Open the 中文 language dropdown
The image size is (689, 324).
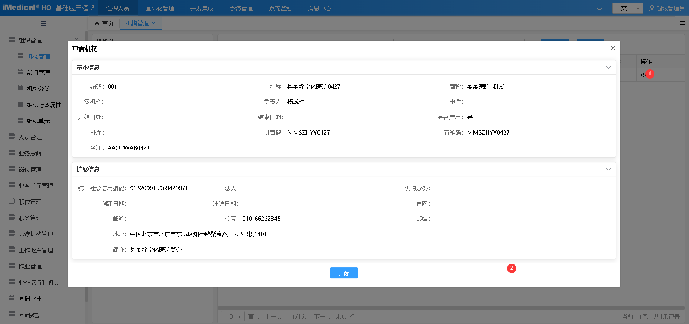pos(627,8)
